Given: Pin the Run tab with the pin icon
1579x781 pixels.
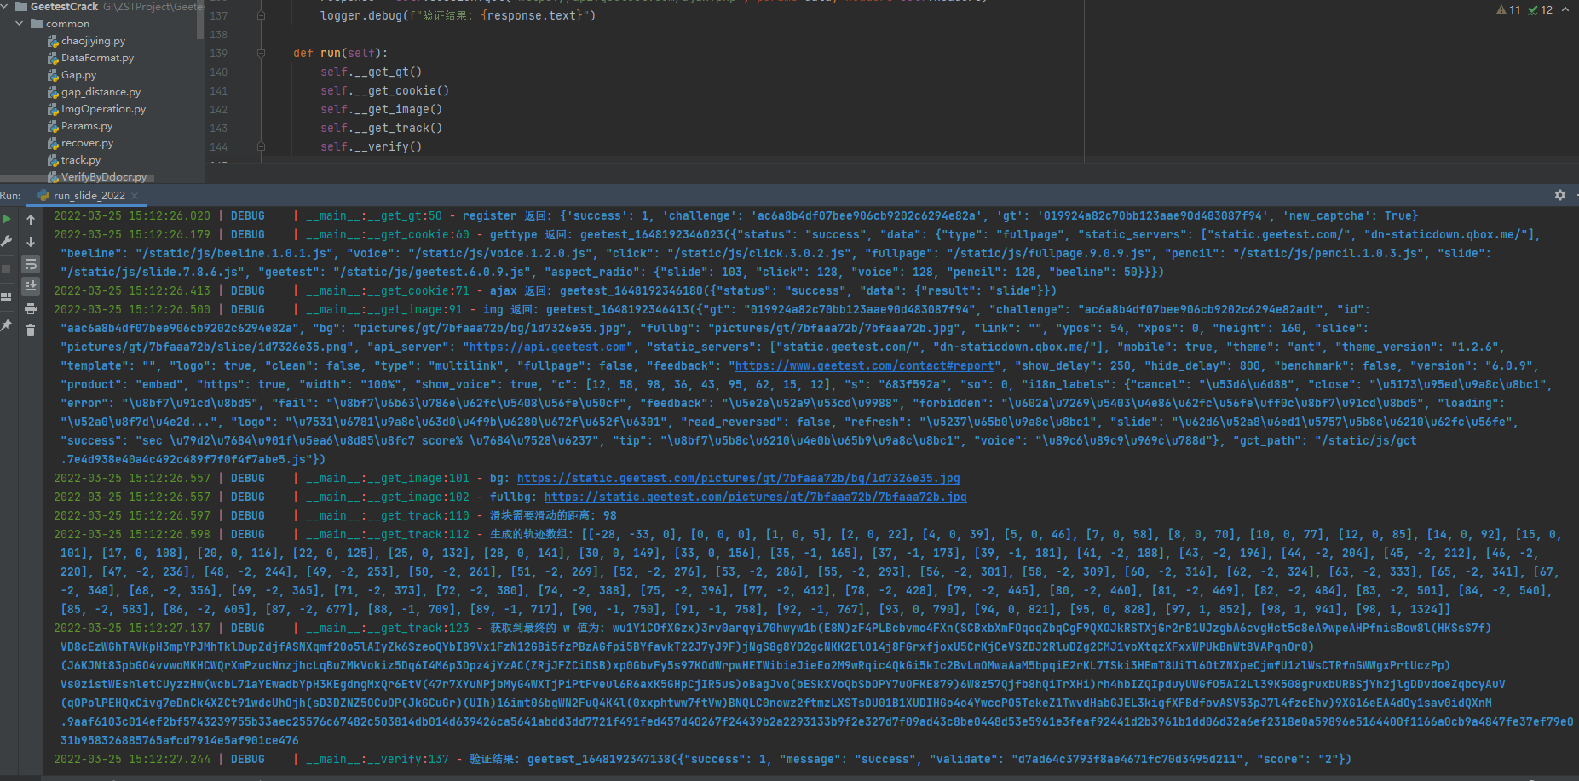Looking at the screenshot, I should click(x=7, y=325).
